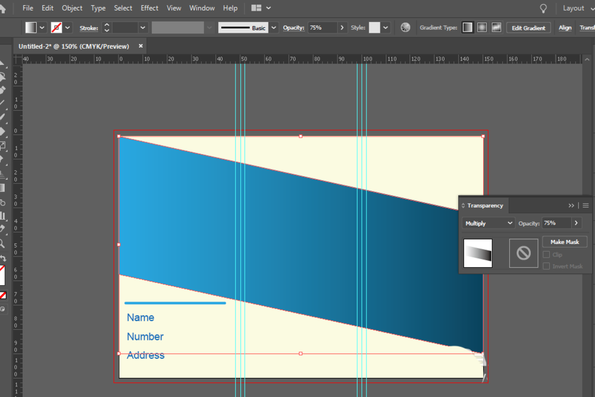595x397 pixels.
Task: Click the Edit Gradient button
Action: 528,28
